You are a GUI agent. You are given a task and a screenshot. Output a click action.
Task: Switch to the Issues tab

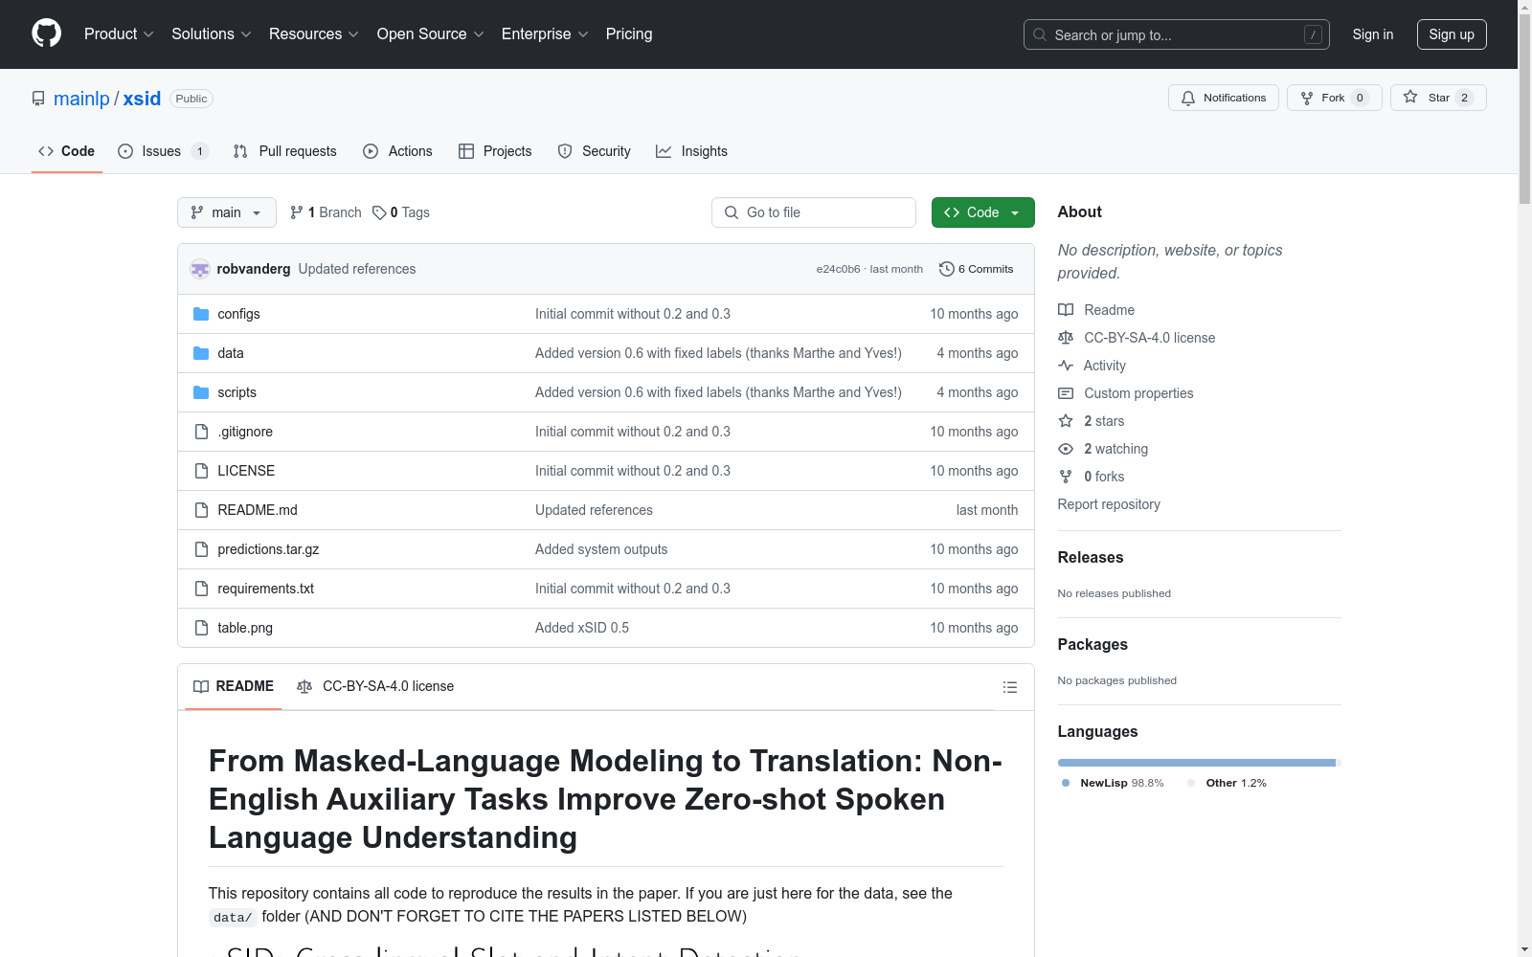pyautogui.click(x=163, y=151)
